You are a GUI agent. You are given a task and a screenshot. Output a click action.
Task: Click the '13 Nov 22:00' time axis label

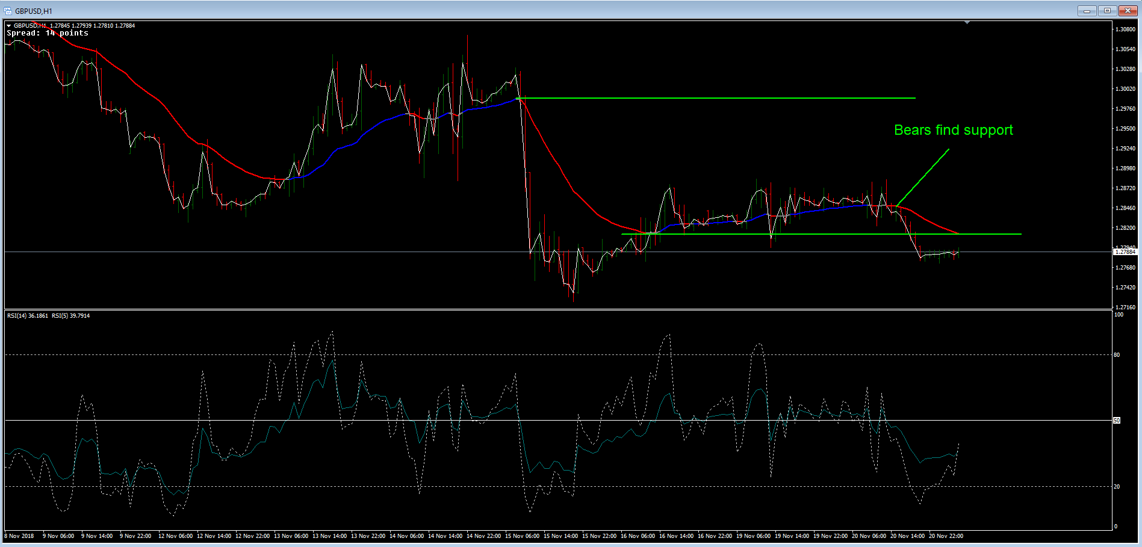click(x=368, y=536)
